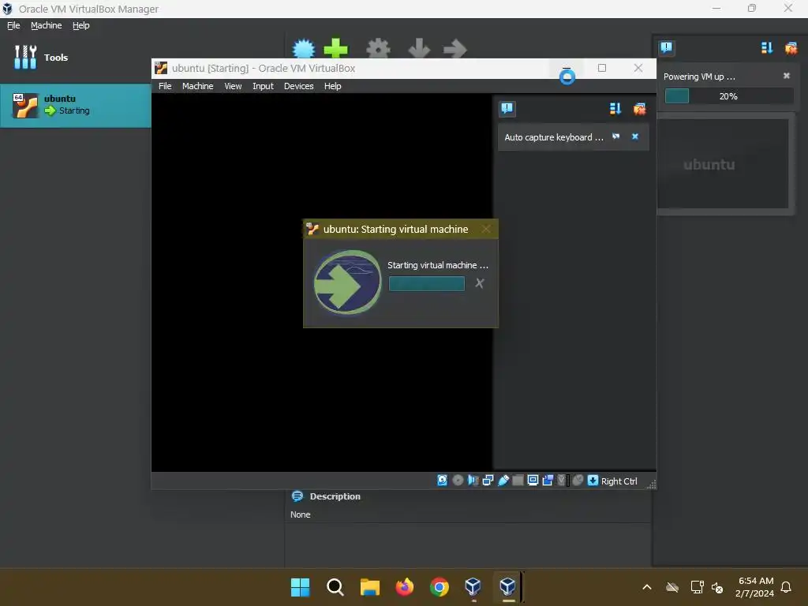Expand the system tray hidden icons chevron

[647, 586]
